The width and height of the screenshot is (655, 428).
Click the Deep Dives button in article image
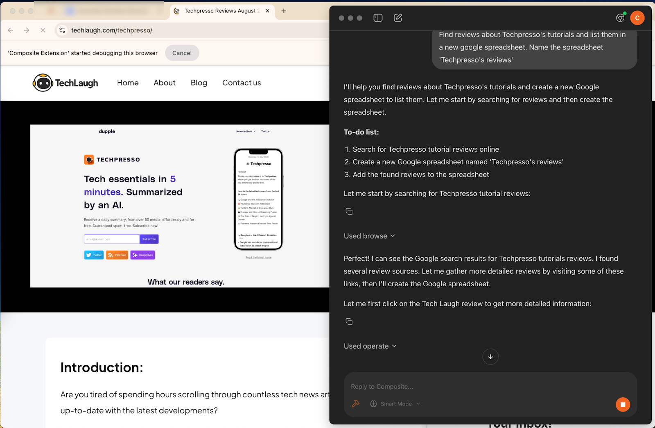pos(142,255)
